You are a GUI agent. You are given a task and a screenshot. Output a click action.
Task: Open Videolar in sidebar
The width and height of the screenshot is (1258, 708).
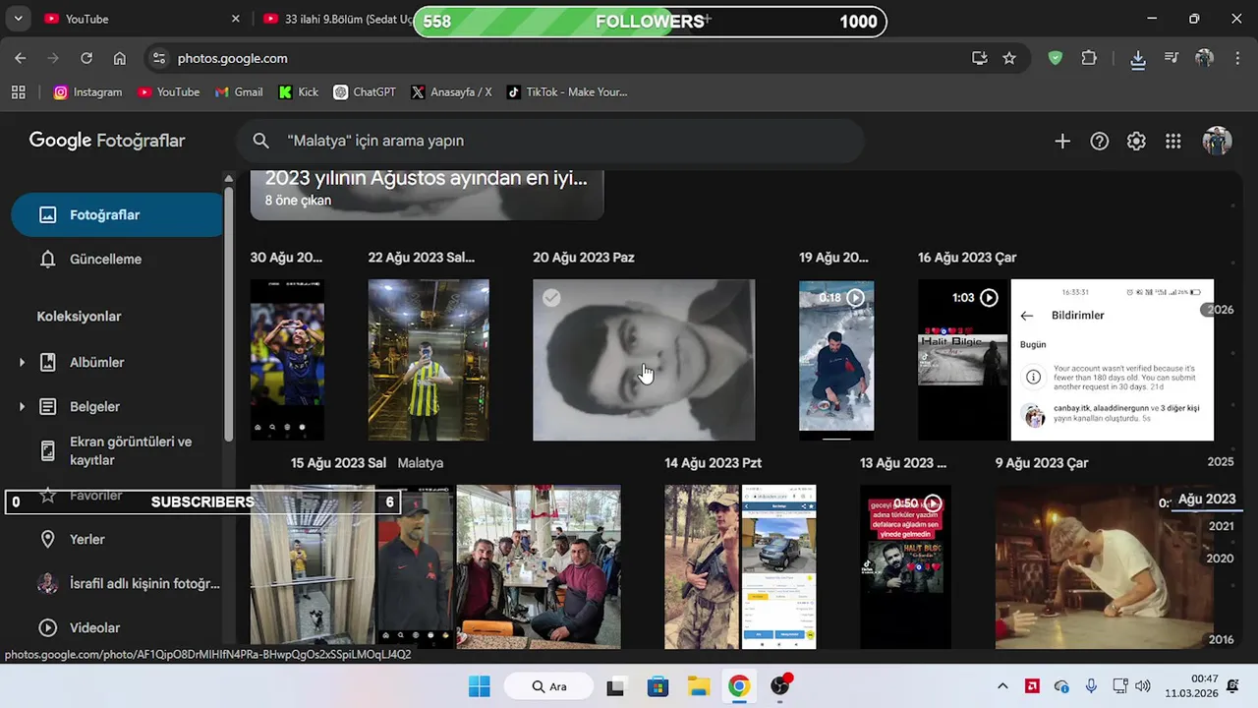tap(118, 627)
